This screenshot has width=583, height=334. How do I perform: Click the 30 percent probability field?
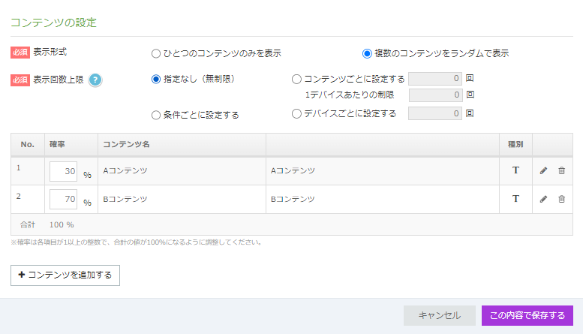(64, 171)
